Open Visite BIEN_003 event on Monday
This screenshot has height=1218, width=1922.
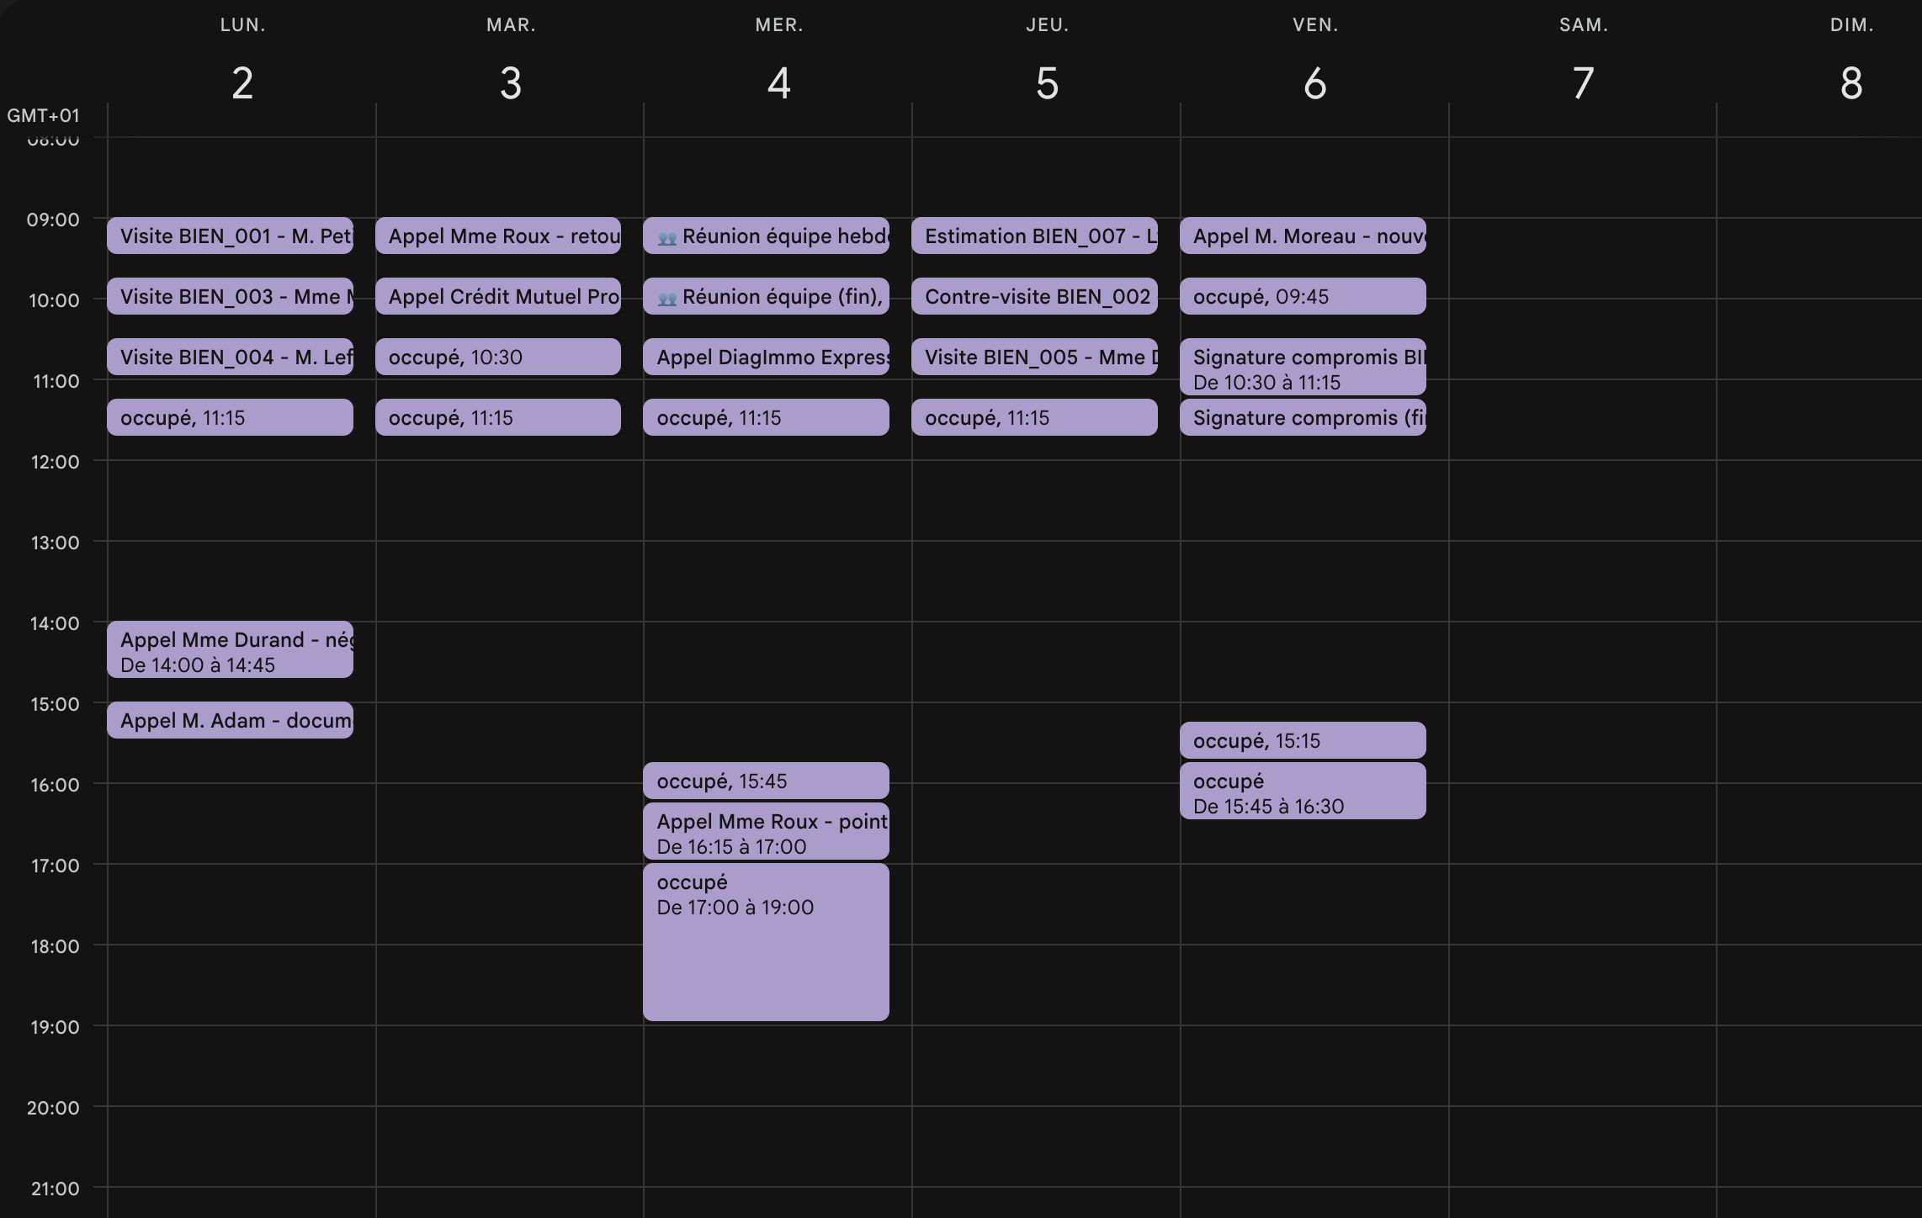(x=229, y=296)
